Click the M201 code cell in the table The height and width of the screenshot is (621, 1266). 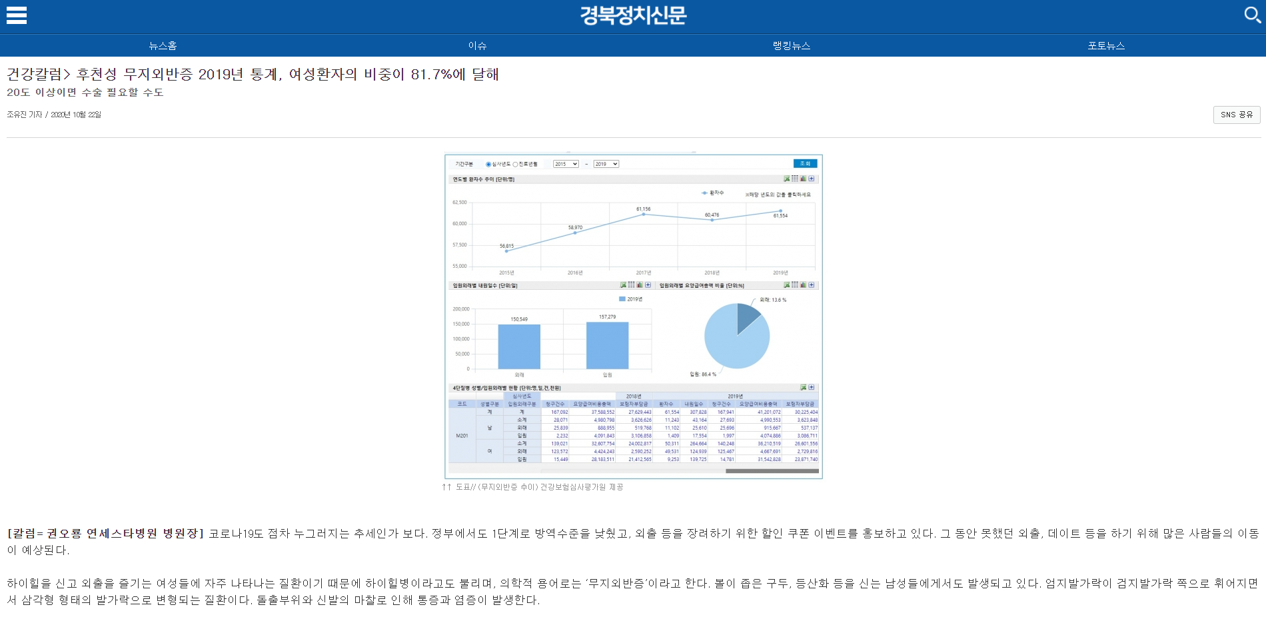pyautogui.click(x=462, y=436)
